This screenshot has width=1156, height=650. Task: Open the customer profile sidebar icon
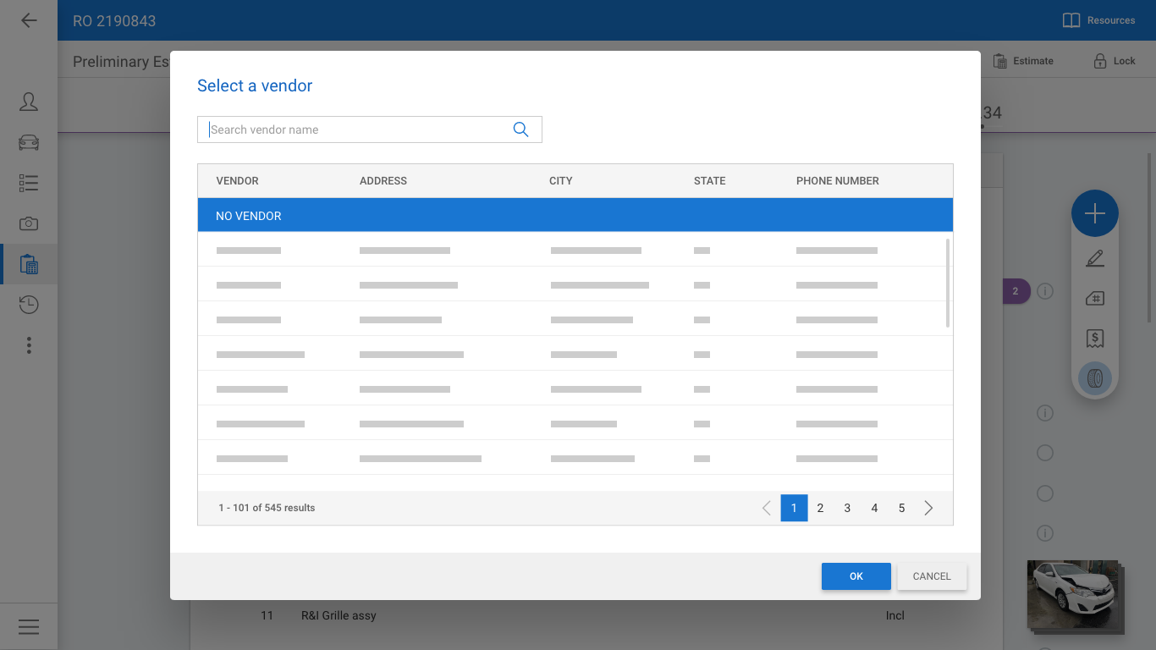click(x=29, y=102)
